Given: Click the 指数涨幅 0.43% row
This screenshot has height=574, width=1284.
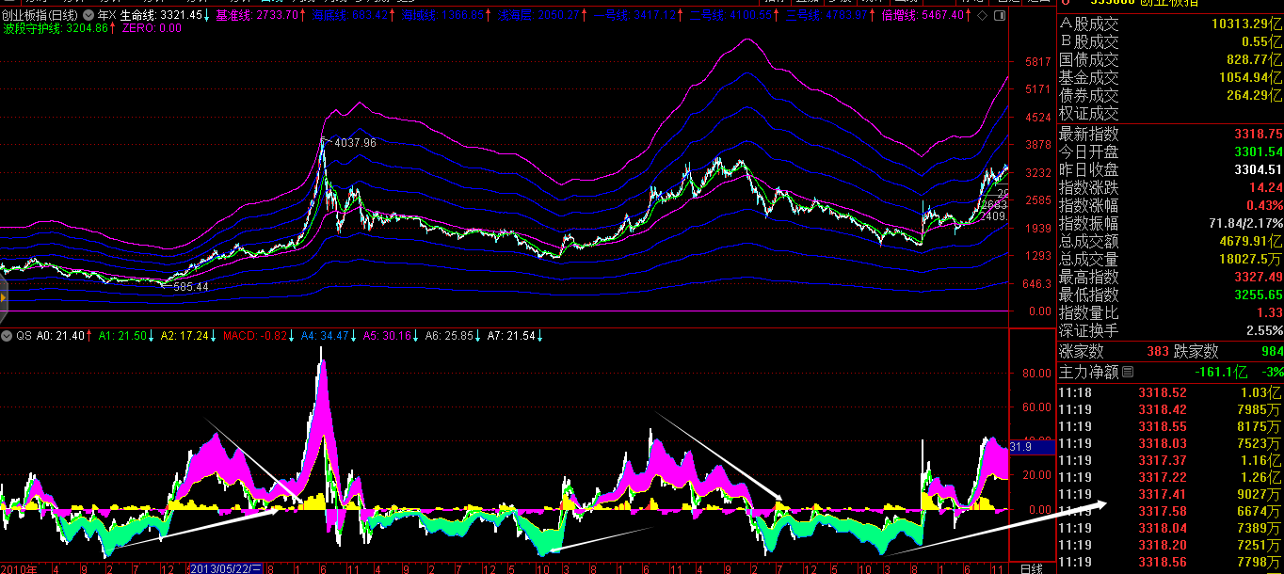Looking at the screenshot, I should (1170, 205).
